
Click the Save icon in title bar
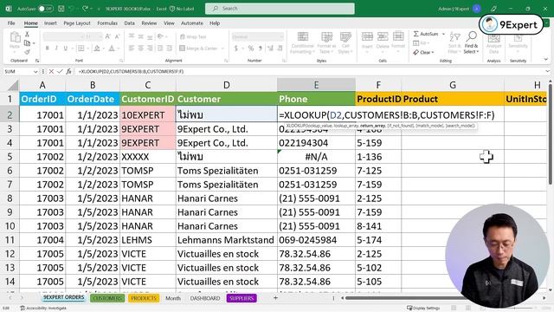click(61, 9)
